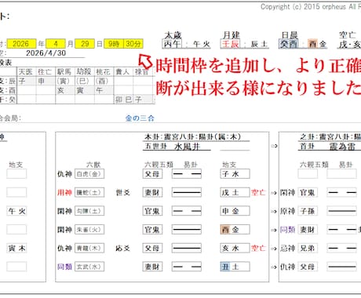Select the 朱雀(火) six-beast cell
The width and height of the screenshot is (361, 298).
tap(89, 230)
